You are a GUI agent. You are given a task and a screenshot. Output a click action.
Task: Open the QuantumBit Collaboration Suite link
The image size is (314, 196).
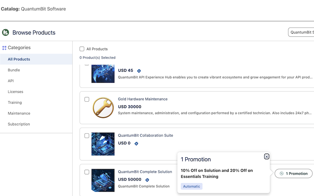[145, 135]
